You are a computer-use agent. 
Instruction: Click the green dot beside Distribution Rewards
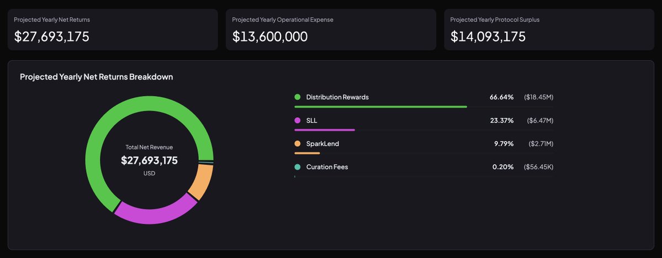coord(298,97)
